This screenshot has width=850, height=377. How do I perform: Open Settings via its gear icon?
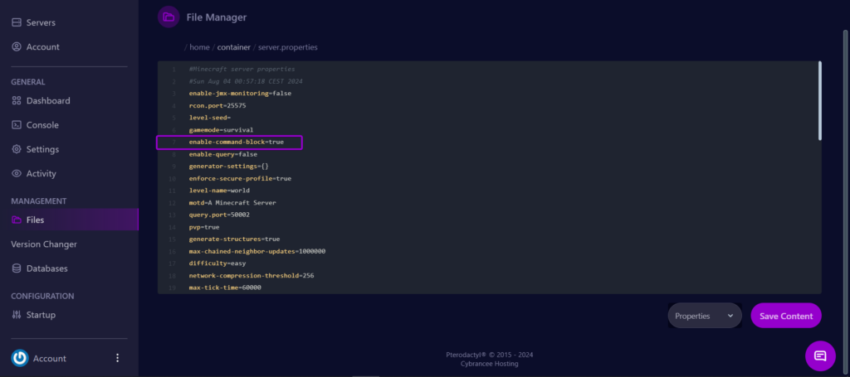pos(17,149)
